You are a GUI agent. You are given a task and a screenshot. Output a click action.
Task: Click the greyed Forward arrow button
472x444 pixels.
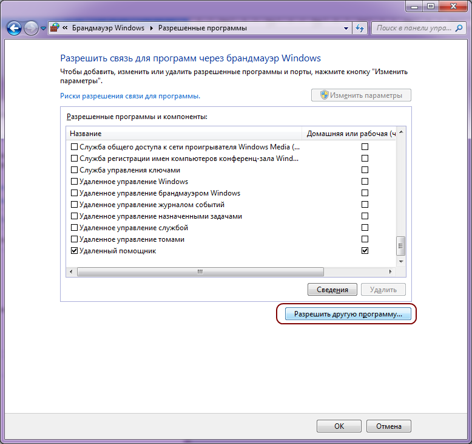(32, 29)
